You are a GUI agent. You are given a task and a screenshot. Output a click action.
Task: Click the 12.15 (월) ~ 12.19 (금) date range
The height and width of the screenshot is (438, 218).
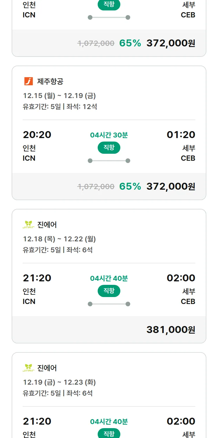pos(59,96)
